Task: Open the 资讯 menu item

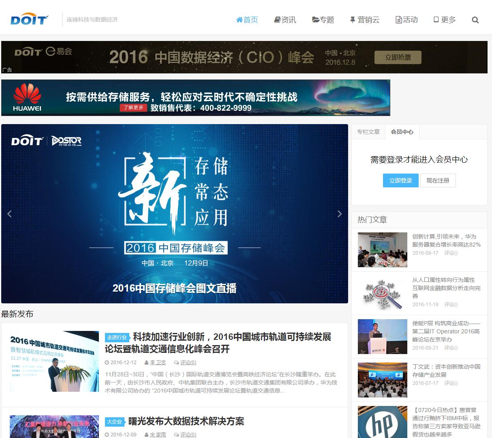Action: point(285,19)
